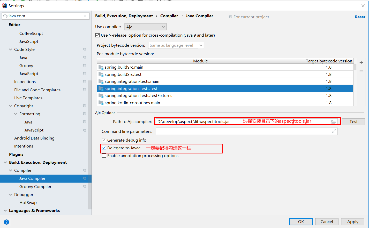Click folder icon of spring.buildSrc.test module
The height and width of the screenshot is (229, 369).
pyautogui.click(x=101, y=74)
